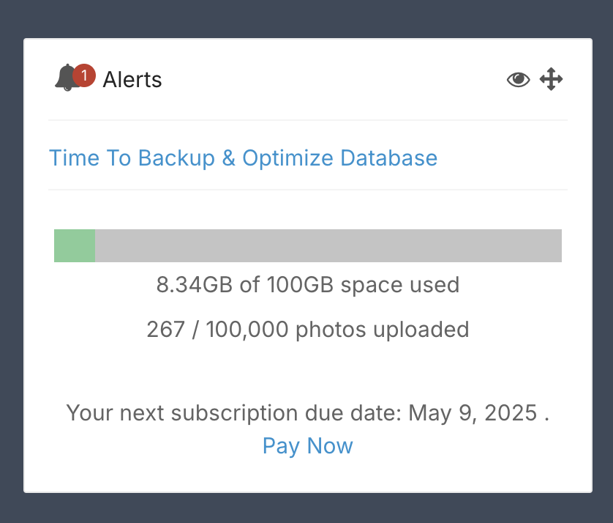Click the 100GB storage limit in usage text
Image resolution: width=613 pixels, height=523 pixels.
300,285
